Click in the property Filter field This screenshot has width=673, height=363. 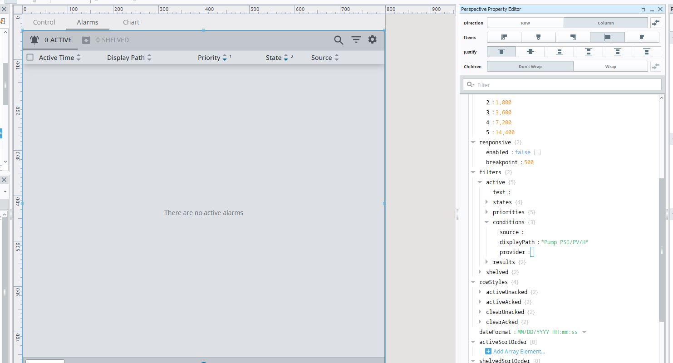tap(562, 85)
